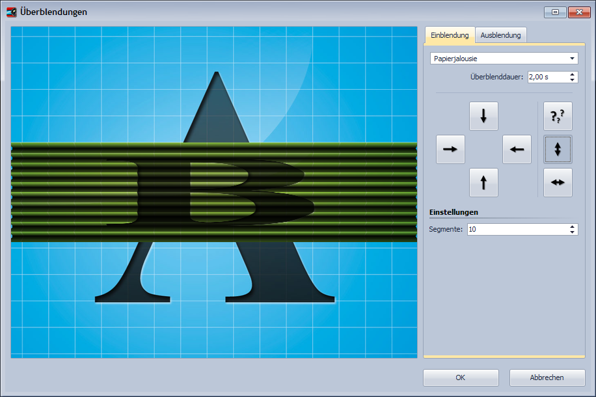This screenshot has height=397, width=596.
Task: Switch to the Ausblendung tab
Action: click(500, 35)
